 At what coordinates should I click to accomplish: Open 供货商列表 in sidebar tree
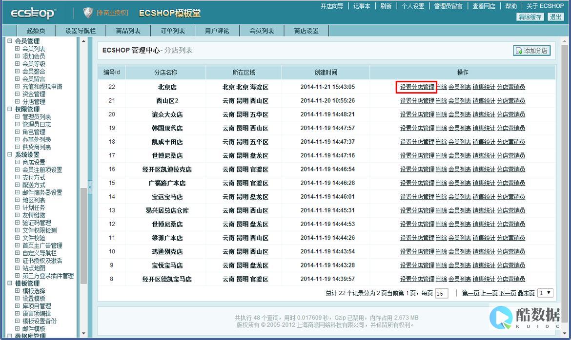(37, 147)
